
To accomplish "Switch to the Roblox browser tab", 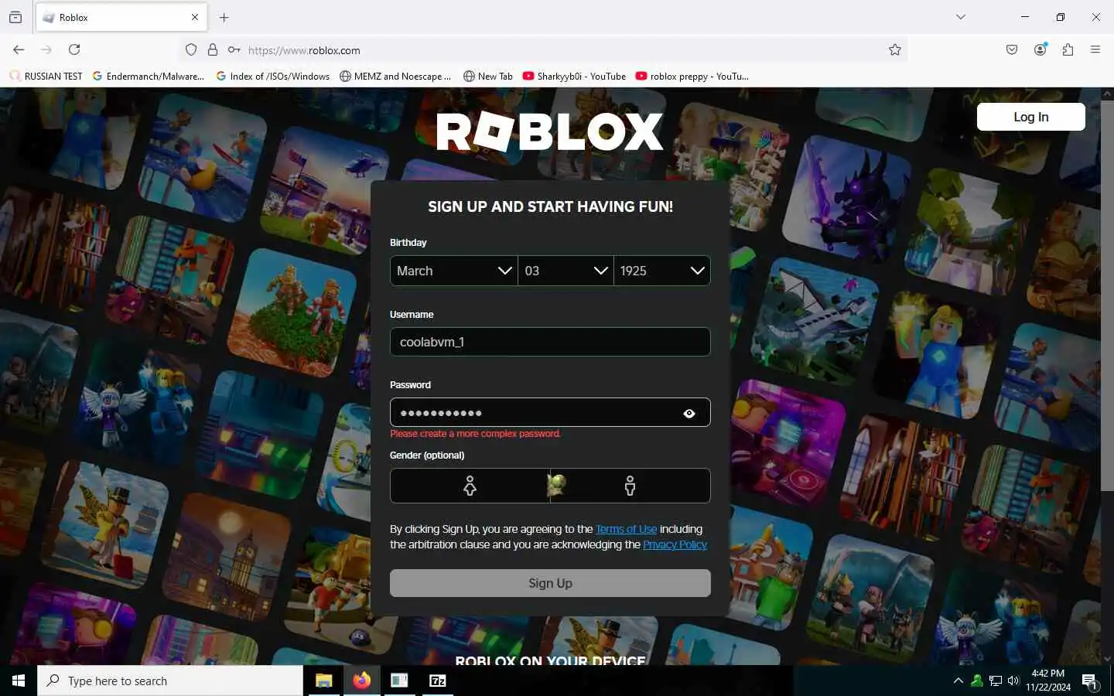I will (121, 17).
